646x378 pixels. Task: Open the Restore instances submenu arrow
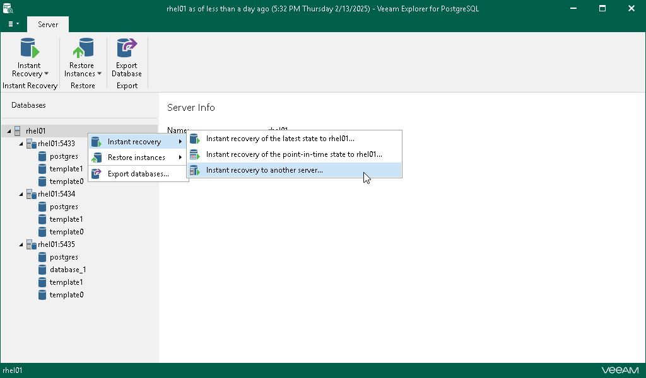coord(180,157)
